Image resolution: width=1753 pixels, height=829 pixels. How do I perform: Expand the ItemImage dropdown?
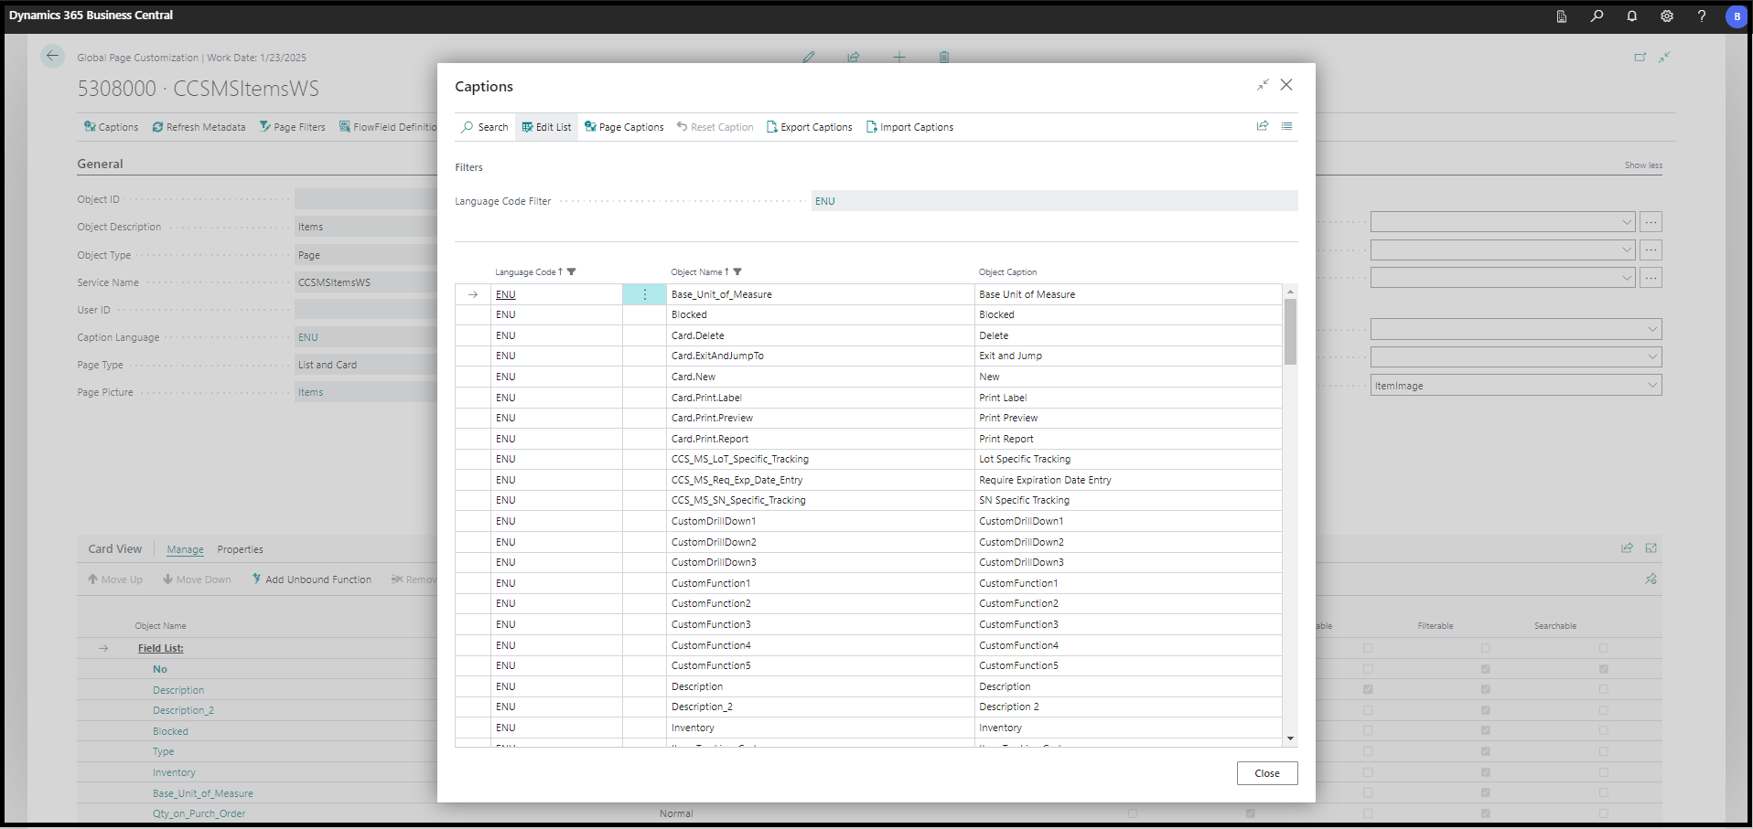pos(1652,386)
